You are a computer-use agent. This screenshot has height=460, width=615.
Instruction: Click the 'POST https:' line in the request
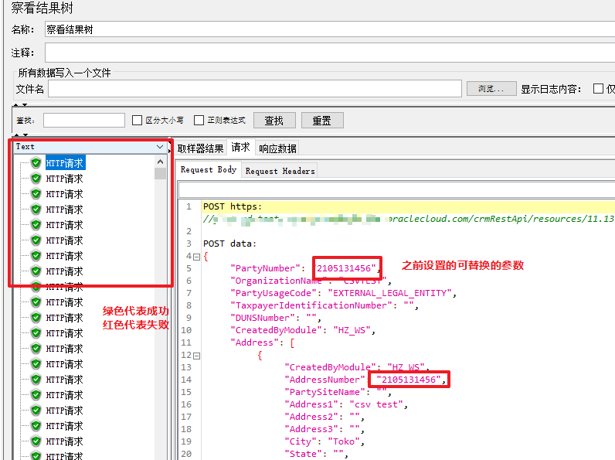(233, 206)
